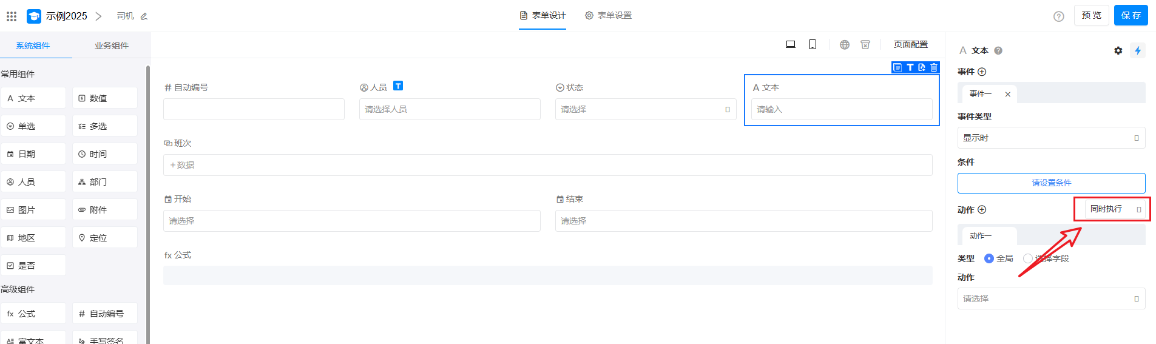Image resolution: width=1156 pixels, height=344 pixels.
Task: Click the 保存 button
Action: point(1131,15)
